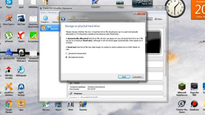Open the Файл menu in VirtualBox

coord(43,12)
